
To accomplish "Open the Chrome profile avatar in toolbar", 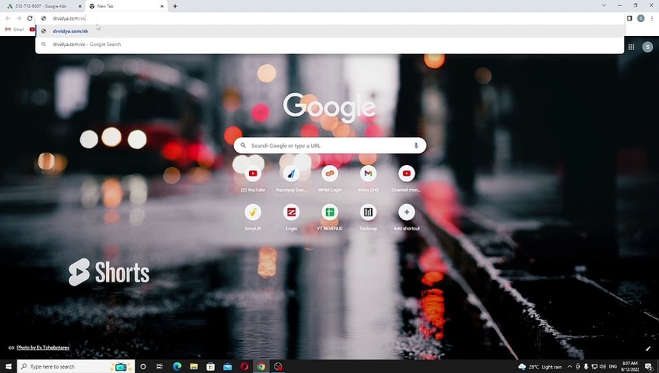I will [x=641, y=18].
